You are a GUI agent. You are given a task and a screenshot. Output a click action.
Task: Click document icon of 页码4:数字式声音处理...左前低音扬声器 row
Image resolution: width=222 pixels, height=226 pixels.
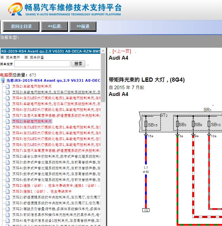pos(8,168)
